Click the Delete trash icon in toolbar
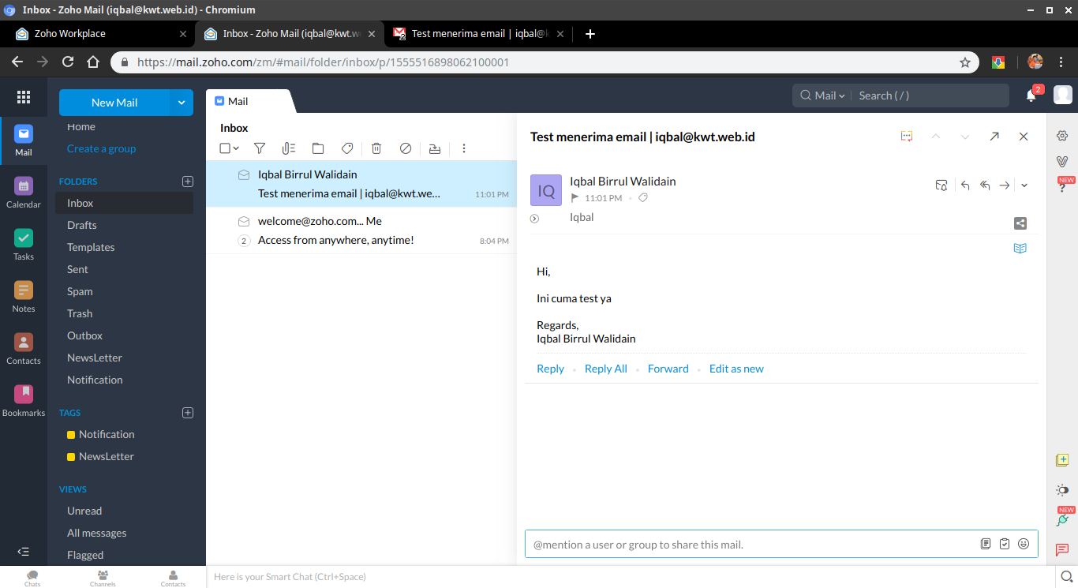 376,148
